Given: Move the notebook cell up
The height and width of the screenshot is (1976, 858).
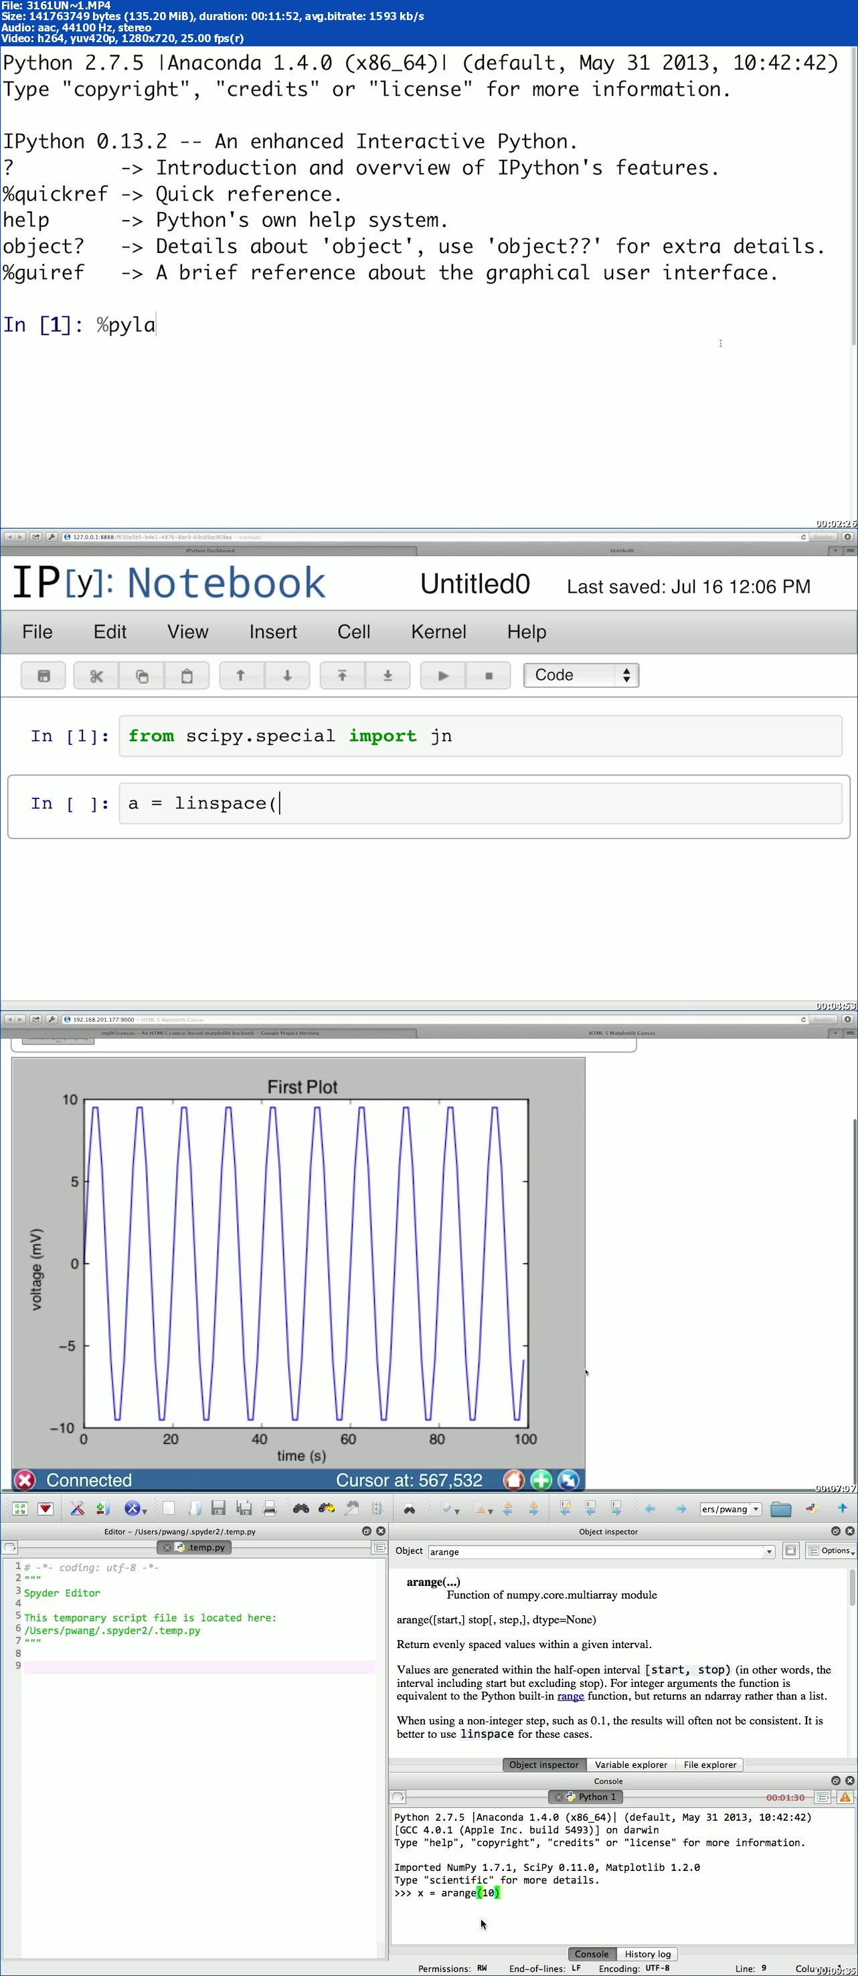Looking at the screenshot, I should 241,676.
